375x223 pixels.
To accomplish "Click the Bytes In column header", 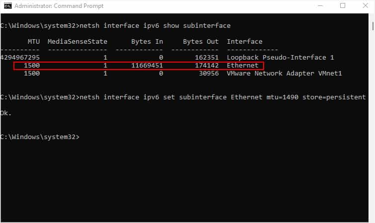I will point(147,42).
